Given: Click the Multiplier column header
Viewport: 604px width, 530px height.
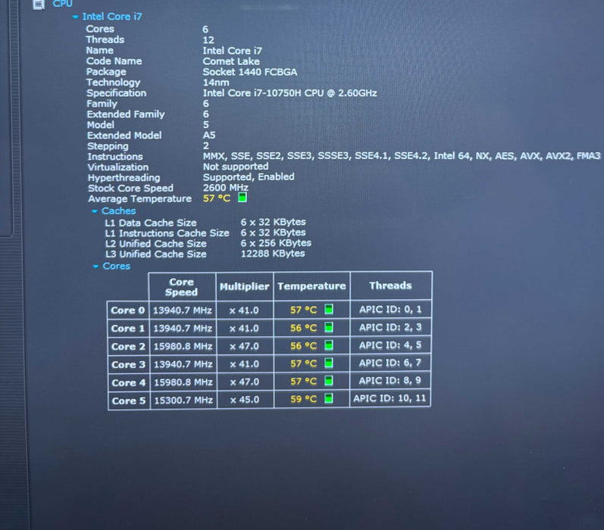Looking at the screenshot, I should click(x=244, y=286).
